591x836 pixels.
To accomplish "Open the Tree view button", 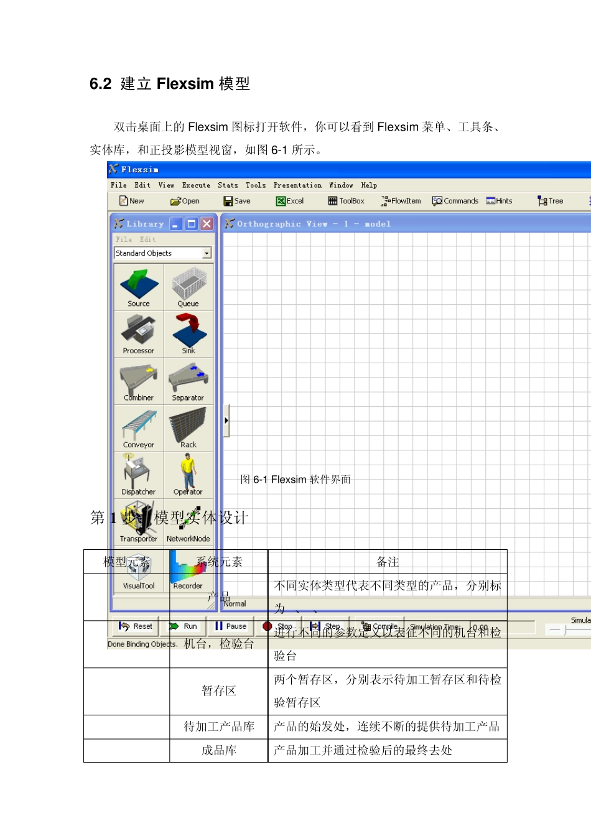I will click(x=551, y=201).
